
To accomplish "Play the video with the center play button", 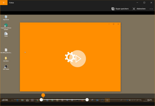I will pos(77,59).
